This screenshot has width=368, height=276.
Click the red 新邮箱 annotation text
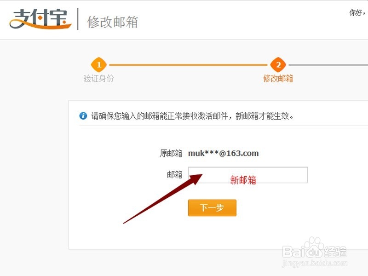[x=243, y=180]
